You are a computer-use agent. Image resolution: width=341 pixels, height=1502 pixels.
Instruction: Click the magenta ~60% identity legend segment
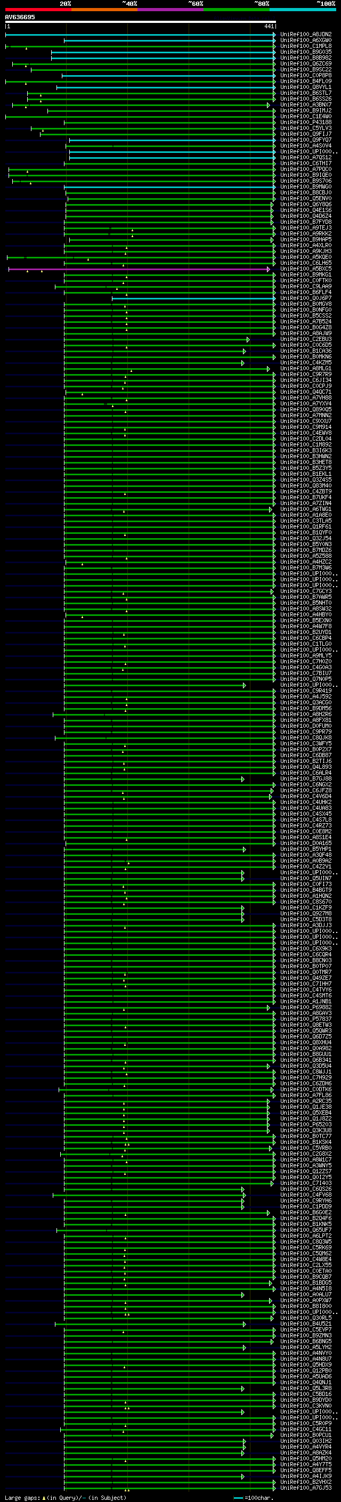pos(171,10)
